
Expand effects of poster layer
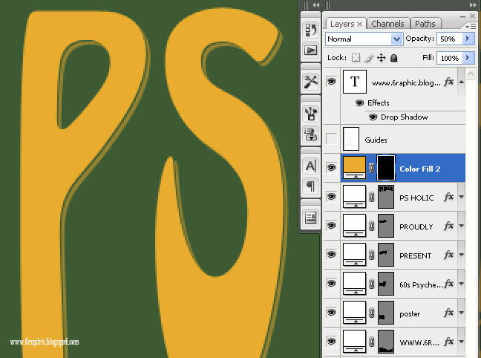462,313
